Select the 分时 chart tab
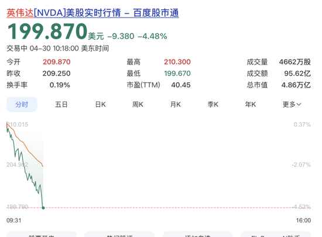Image resolution: width=322 pixels, height=237 pixels. coord(22,104)
